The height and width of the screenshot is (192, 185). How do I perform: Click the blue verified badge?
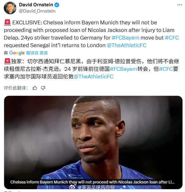coord(57,5)
